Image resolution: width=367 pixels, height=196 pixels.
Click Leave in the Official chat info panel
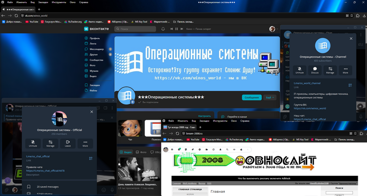[67, 143]
